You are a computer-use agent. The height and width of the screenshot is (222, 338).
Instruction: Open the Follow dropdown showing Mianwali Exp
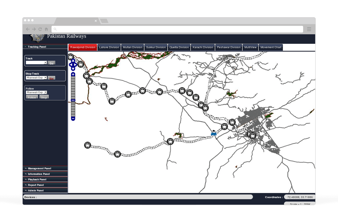(x=37, y=92)
